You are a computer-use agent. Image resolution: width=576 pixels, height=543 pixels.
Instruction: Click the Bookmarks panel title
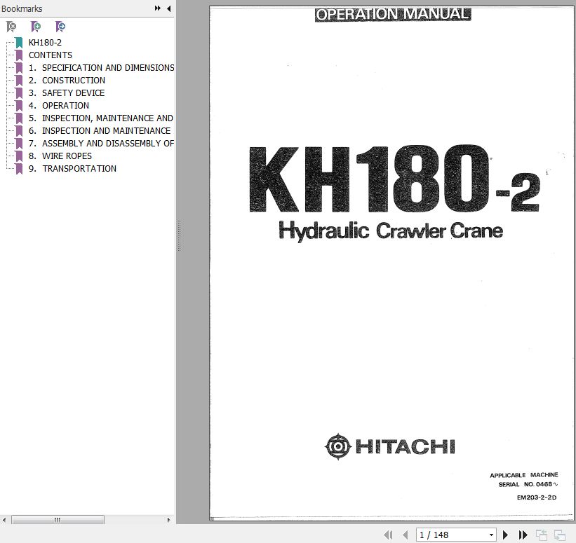coord(22,8)
